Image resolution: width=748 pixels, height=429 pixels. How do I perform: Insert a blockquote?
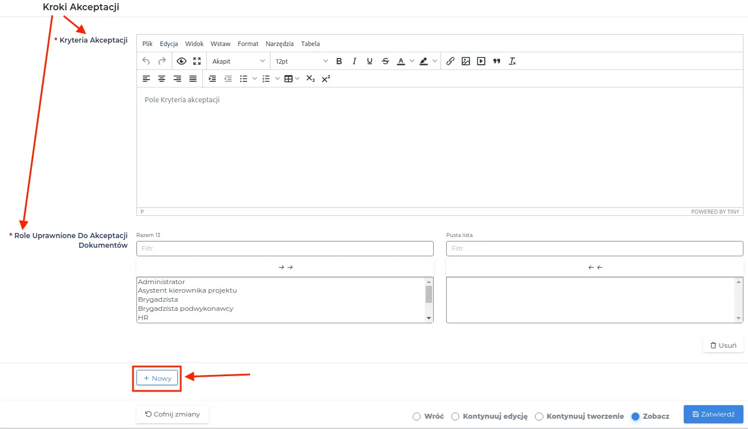tap(497, 61)
